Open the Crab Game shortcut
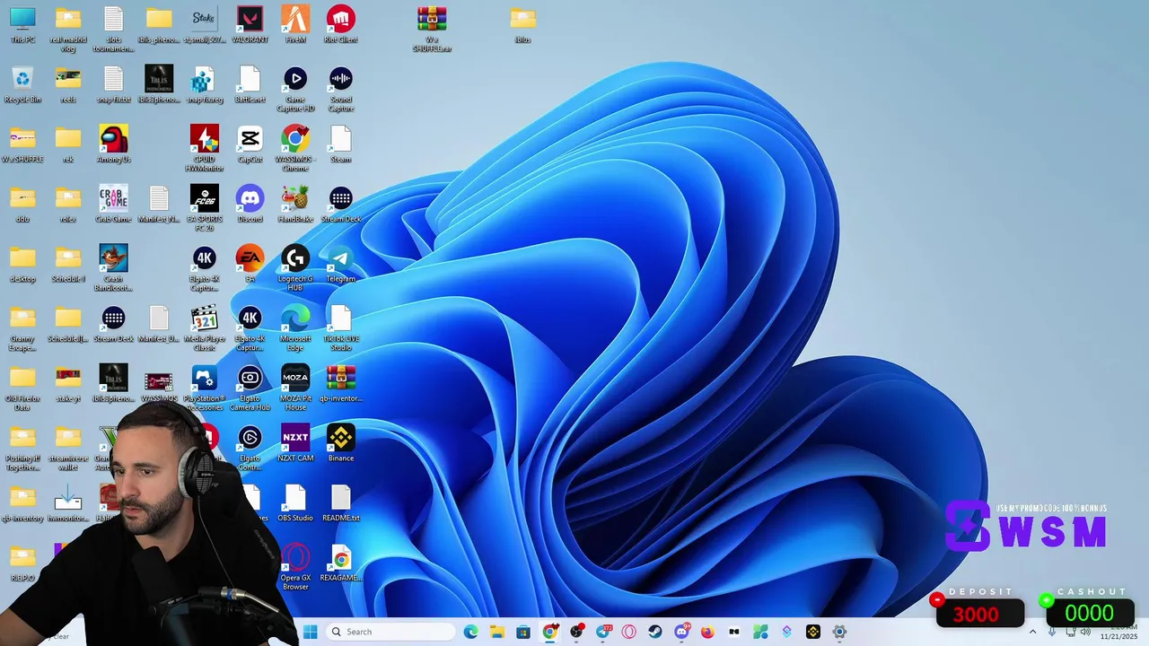The height and width of the screenshot is (646, 1149). tap(113, 205)
